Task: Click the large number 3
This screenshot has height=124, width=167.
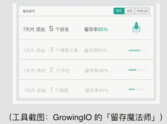Action: [51, 50]
